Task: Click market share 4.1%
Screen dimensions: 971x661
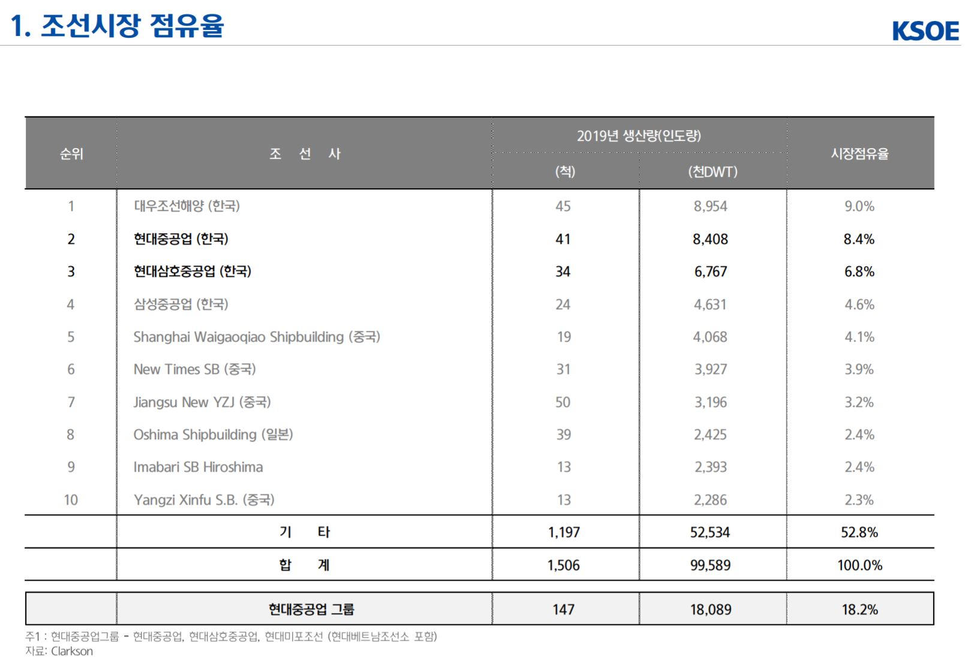Action: 859,337
